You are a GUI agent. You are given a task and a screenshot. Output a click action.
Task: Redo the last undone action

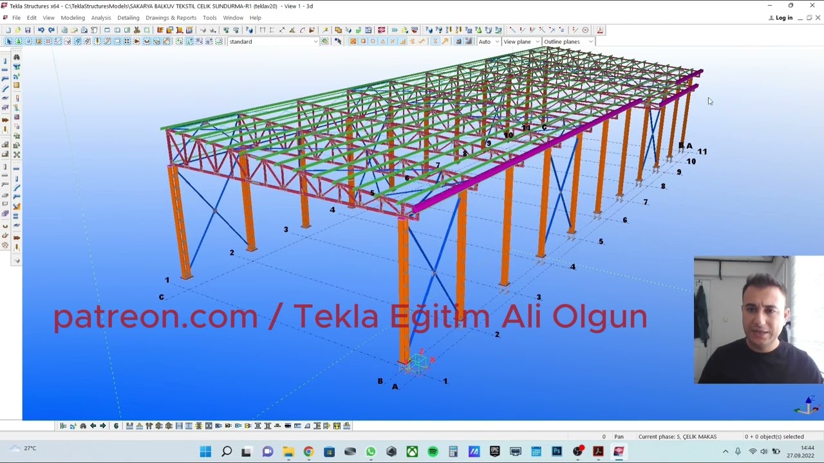(51, 30)
